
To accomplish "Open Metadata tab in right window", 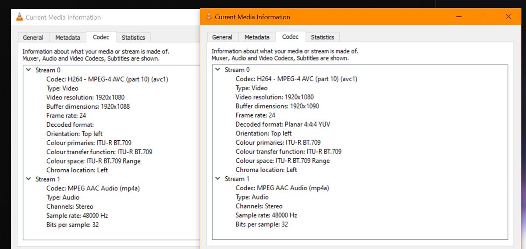I will click(257, 37).
